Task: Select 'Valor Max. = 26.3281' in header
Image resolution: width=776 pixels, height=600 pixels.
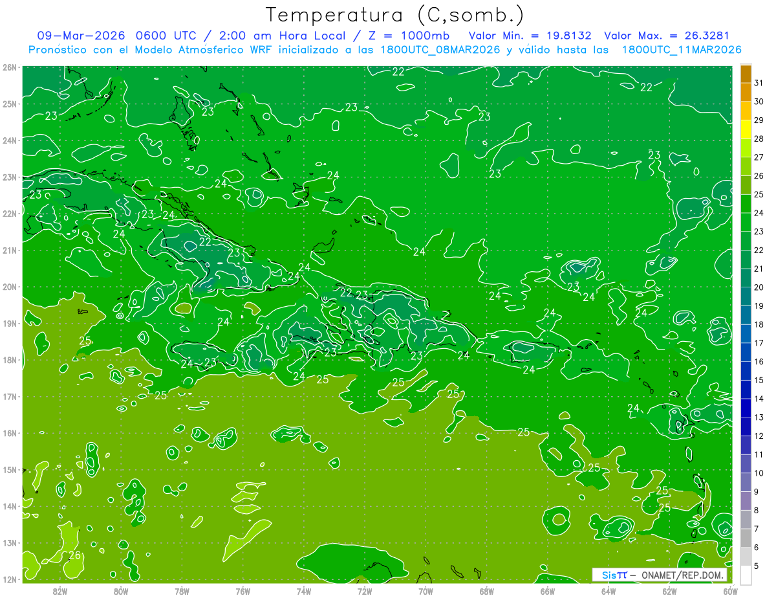Action: pyautogui.click(x=667, y=36)
